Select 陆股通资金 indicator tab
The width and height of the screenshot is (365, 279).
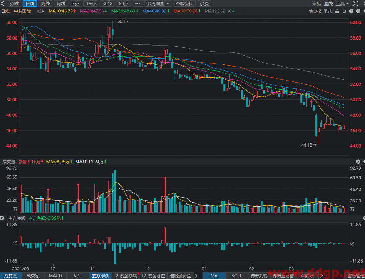pyautogui.click(x=180, y=276)
